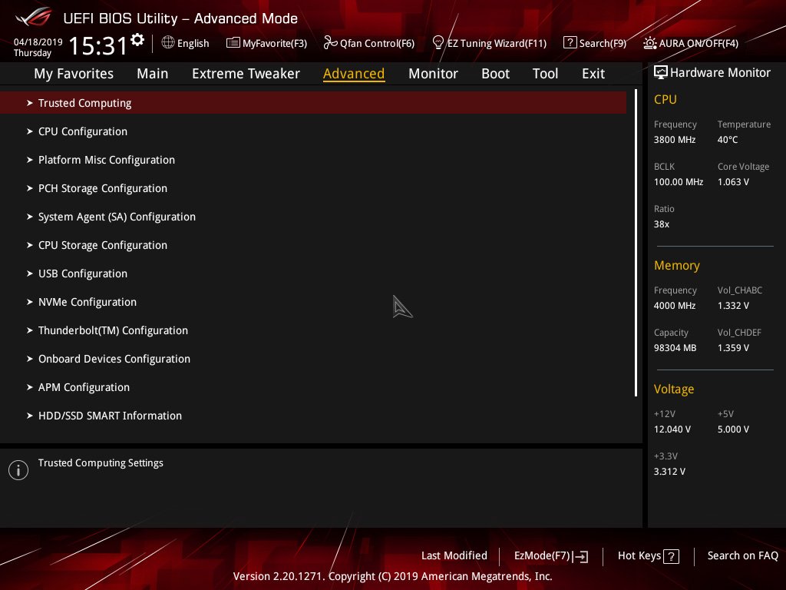Click the Version 2.20.1271 copyright text
Screen dimensions: 786x590
tap(392, 576)
